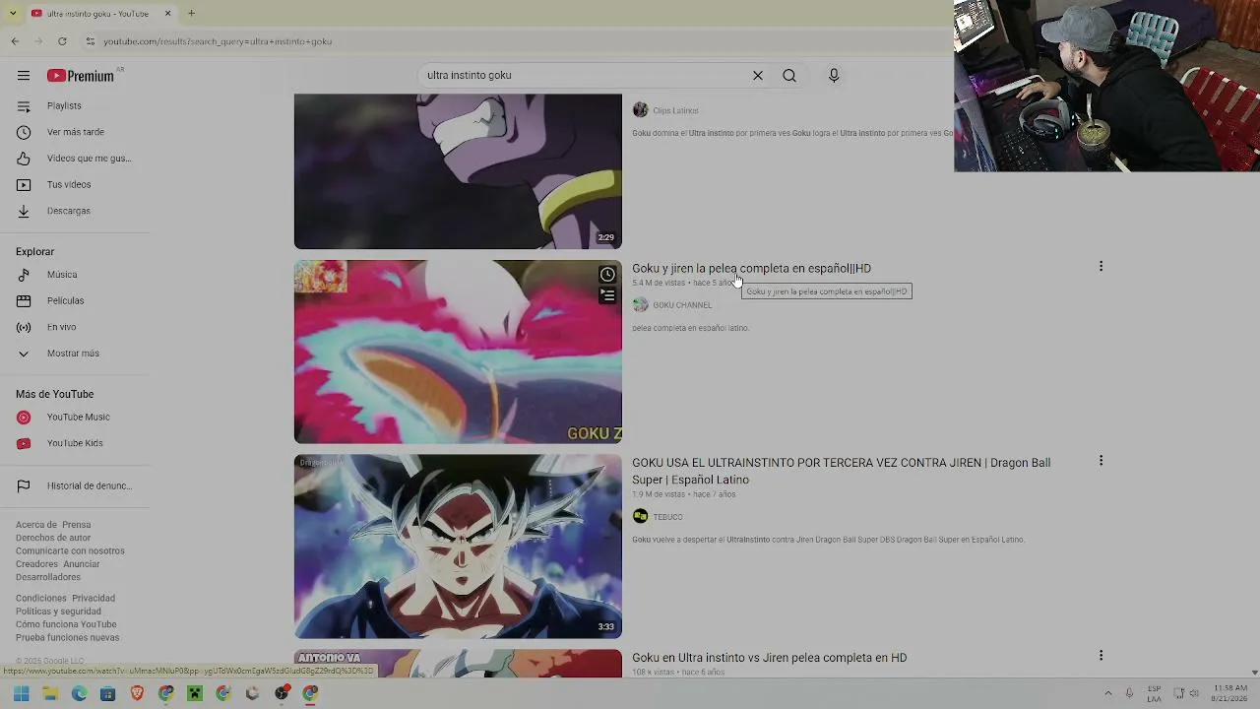Go back with the browser back arrow

click(x=15, y=41)
